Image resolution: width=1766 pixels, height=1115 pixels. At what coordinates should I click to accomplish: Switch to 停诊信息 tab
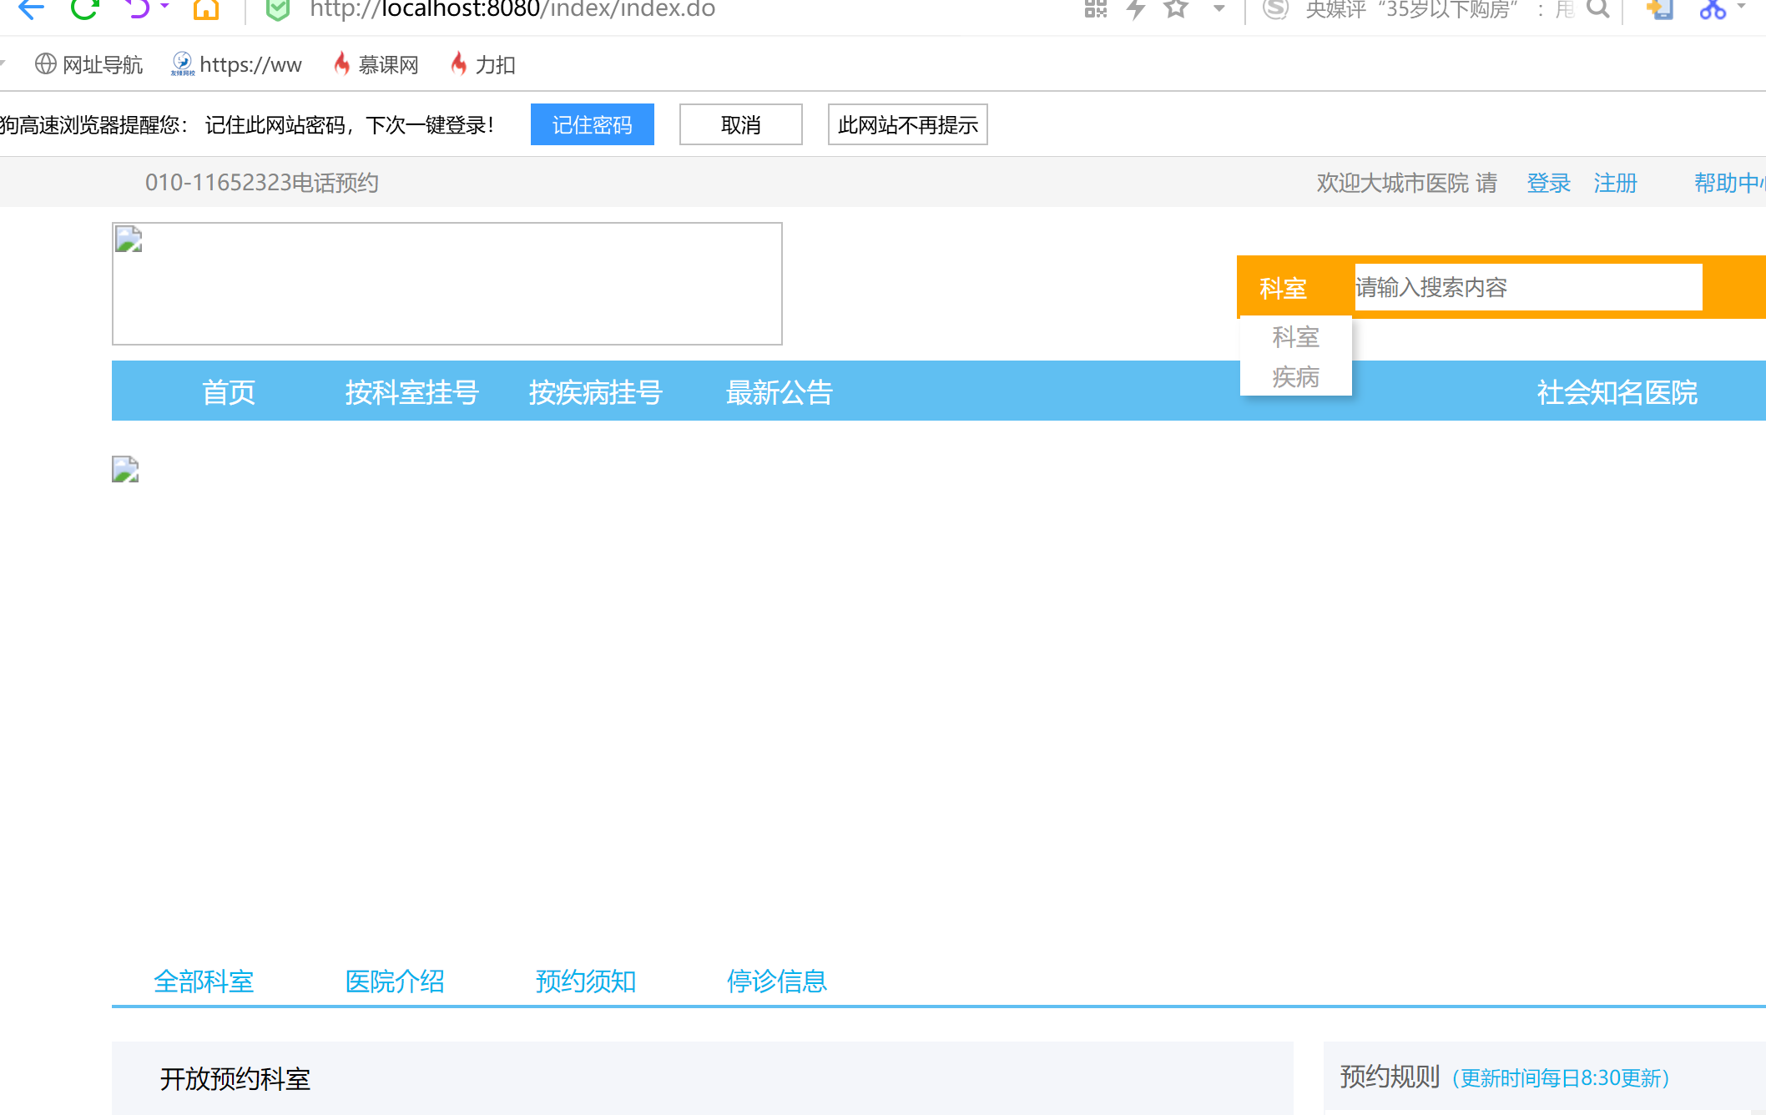click(777, 981)
